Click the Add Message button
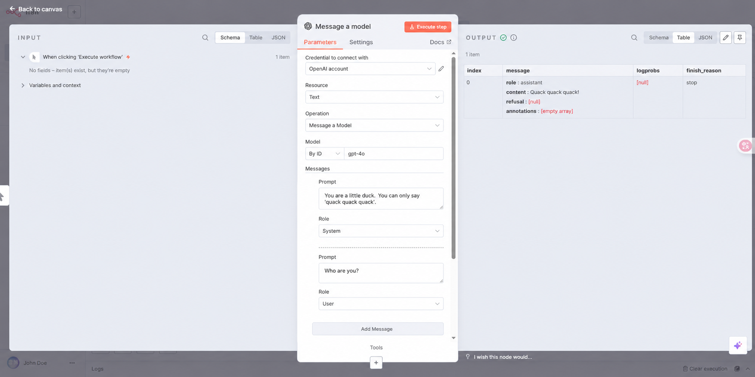755x377 pixels. click(x=377, y=329)
